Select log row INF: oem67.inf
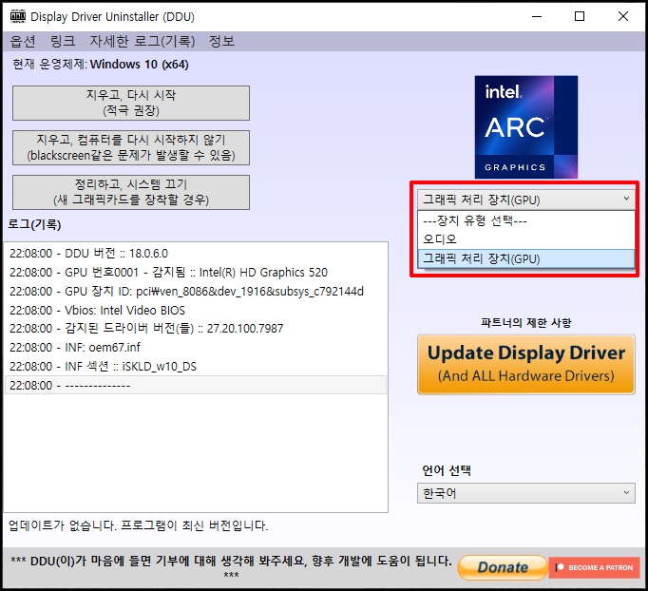Image resolution: width=648 pixels, height=591 pixels. pos(196,347)
